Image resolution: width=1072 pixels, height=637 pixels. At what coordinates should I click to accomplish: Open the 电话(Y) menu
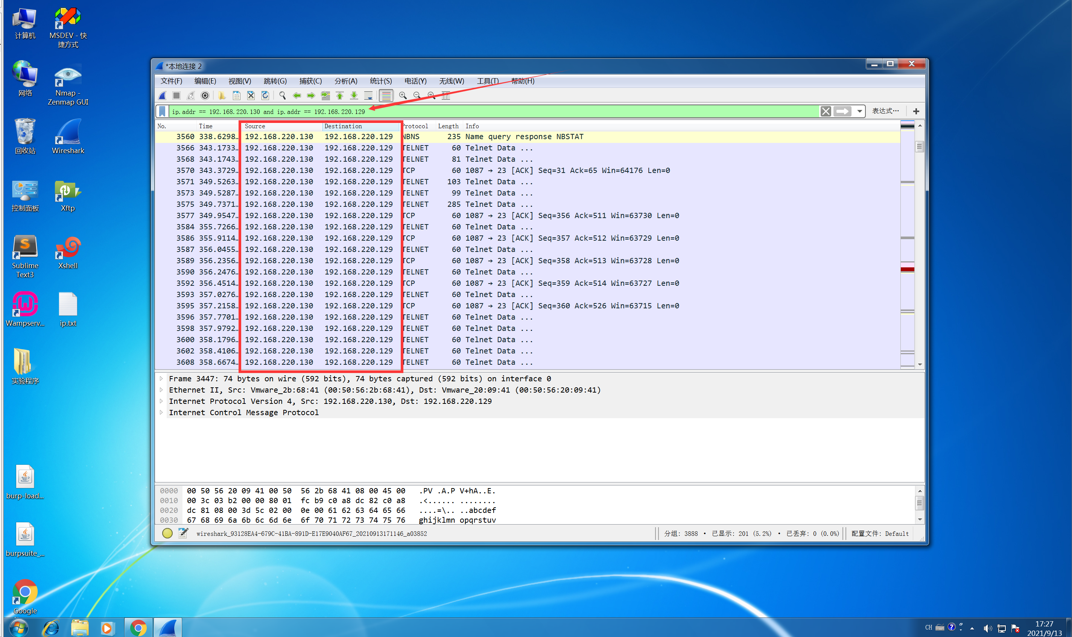click(415, 81)
